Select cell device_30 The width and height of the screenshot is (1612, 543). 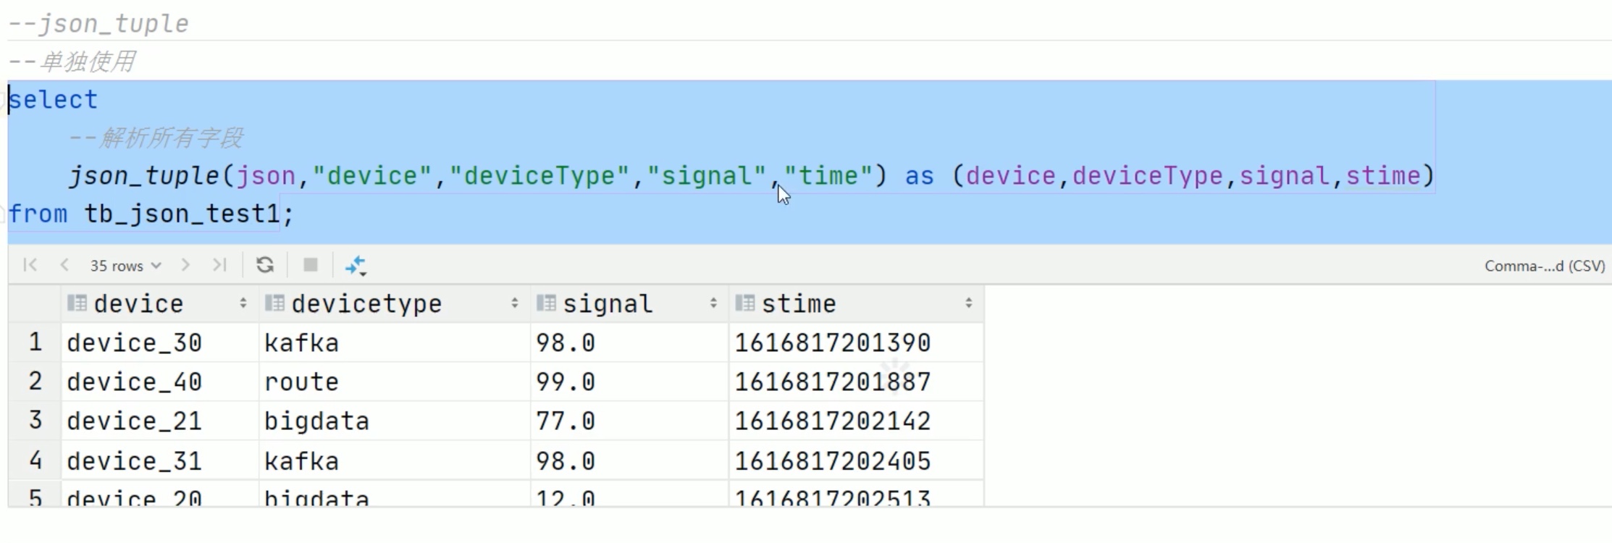coord(160,342)
